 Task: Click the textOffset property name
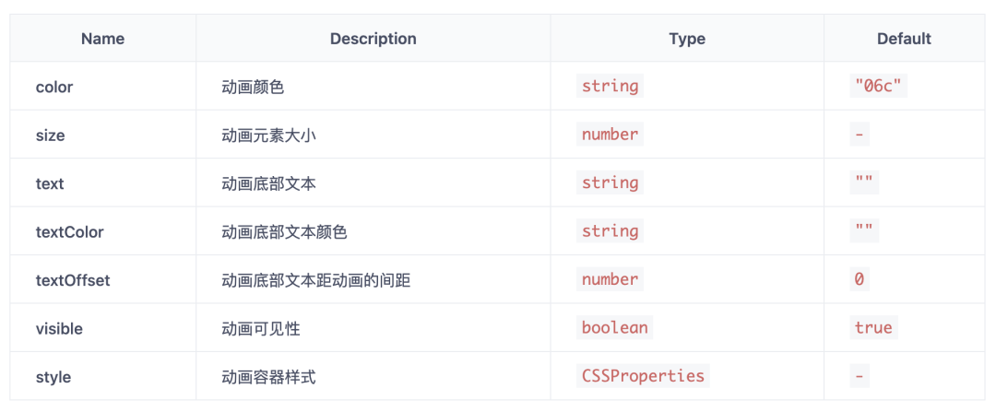tap(73, 280)
